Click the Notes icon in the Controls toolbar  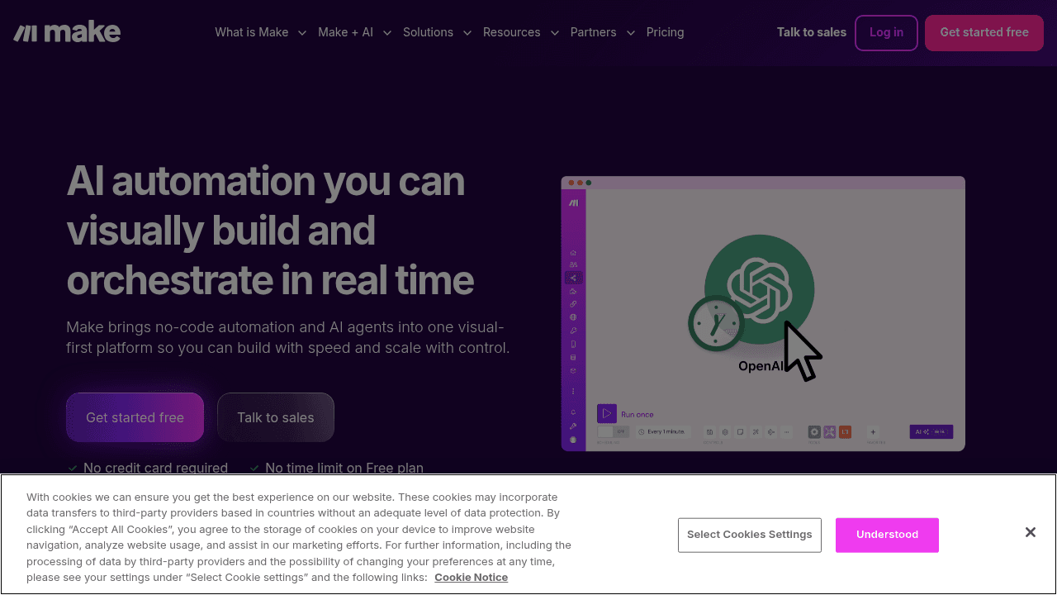pos(740,431)
